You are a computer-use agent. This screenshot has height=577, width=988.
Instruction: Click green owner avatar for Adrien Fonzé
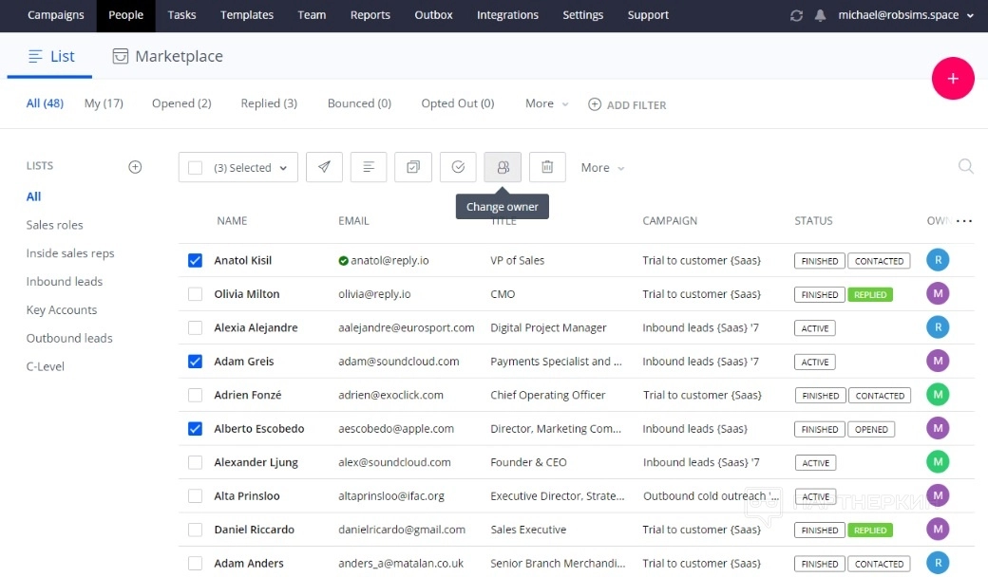pos(938,395)
